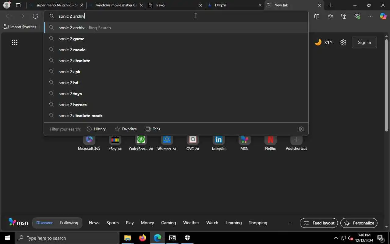This screenshot has width=390, height=244.
Task: Open the profile avatar icon
Action: point(7,5)
